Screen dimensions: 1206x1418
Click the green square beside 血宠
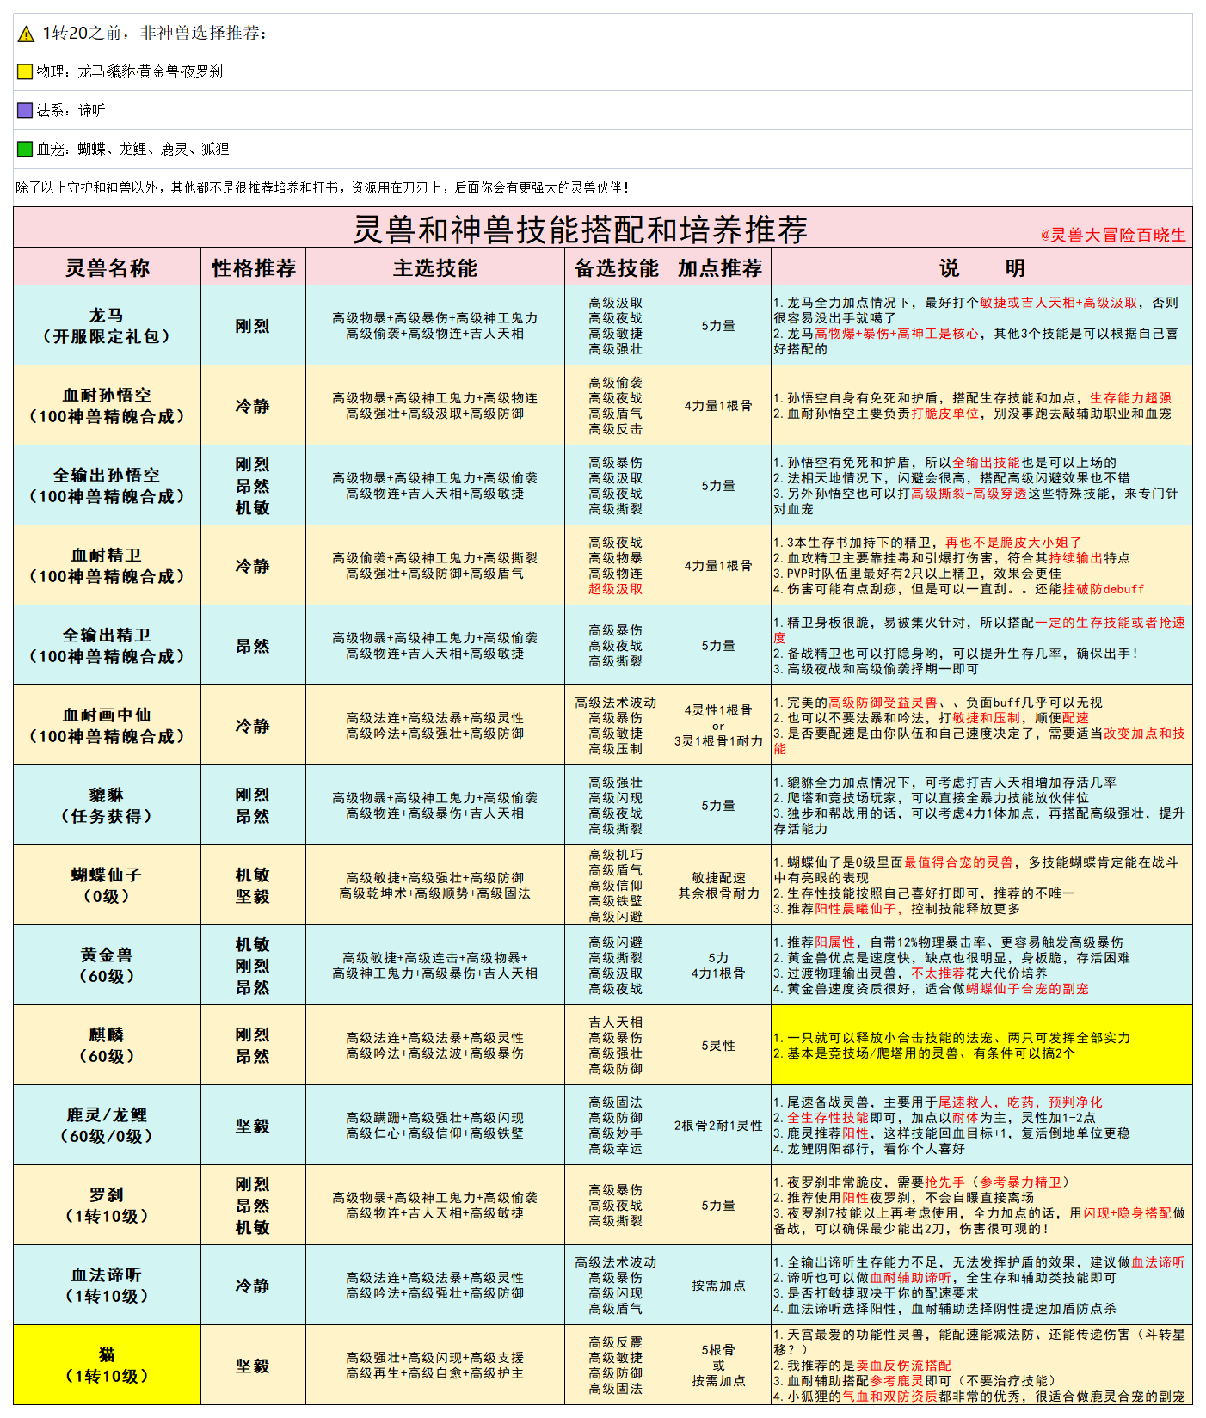pos(25,149)
